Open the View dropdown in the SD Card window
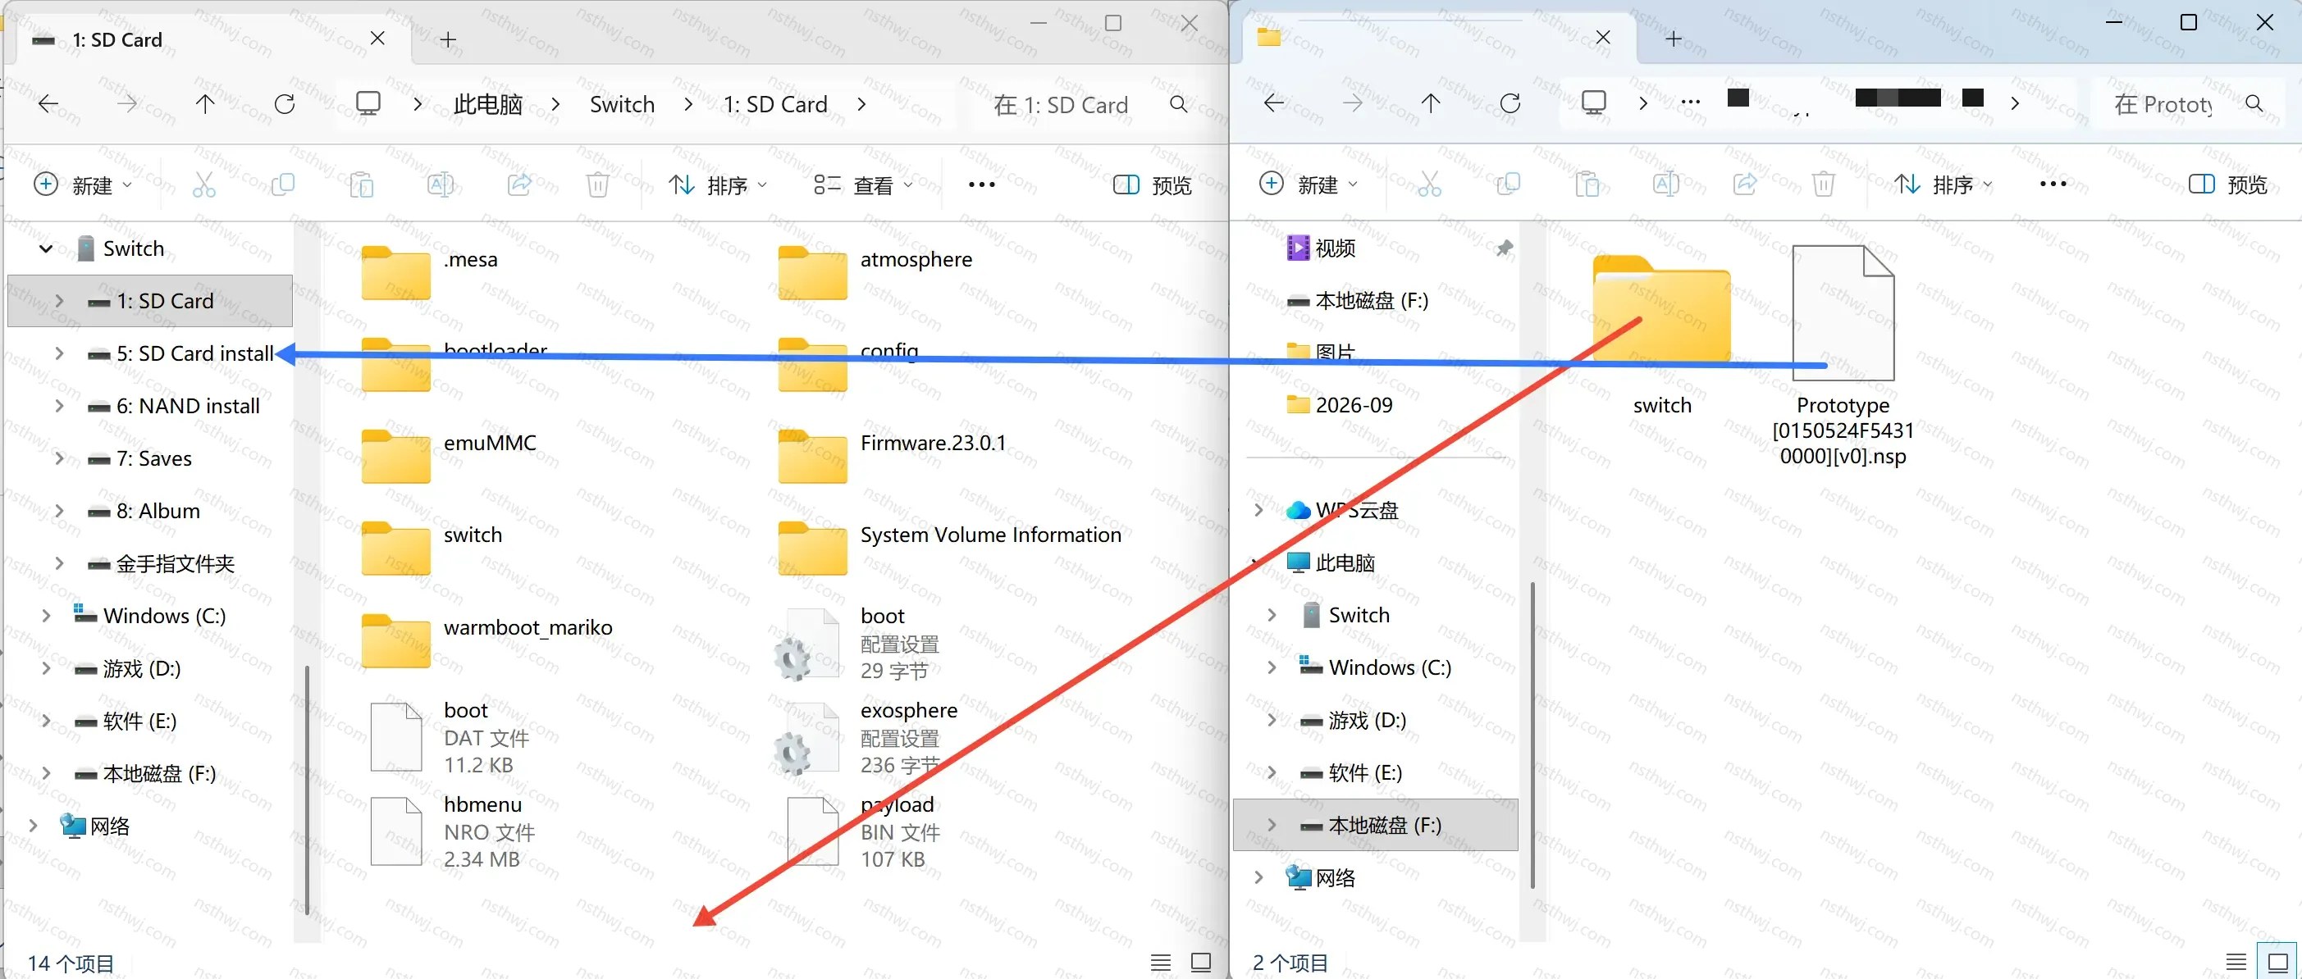The height and width of the screenshot is (979, 2302). pos(862,185)
